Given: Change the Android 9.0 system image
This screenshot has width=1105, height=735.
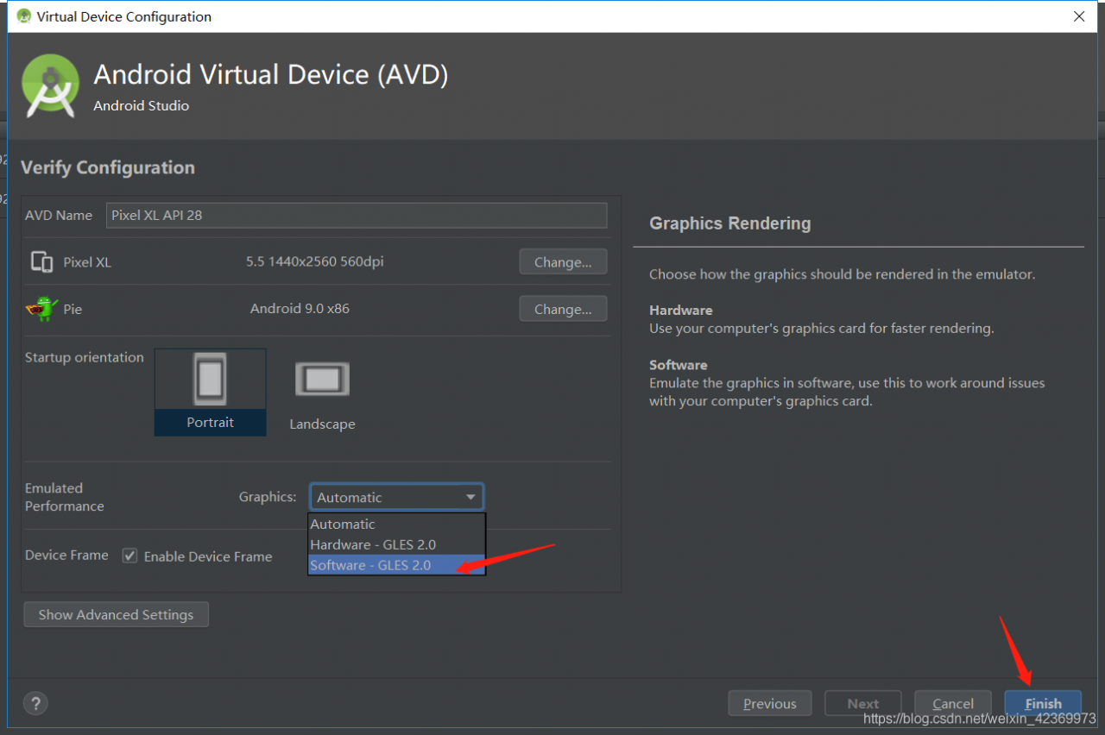Looking at the screenshot, I should pyautogui.click(x=562, y=309).
